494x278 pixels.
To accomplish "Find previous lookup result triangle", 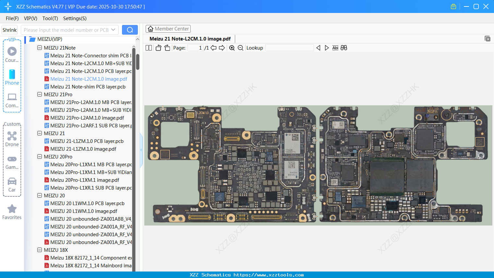I will click(x=318, y=48).
